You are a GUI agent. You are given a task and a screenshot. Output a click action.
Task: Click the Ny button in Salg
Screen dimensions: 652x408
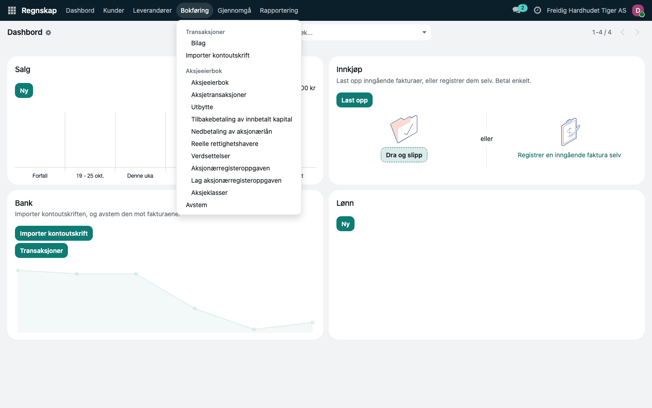coord(24,91)
